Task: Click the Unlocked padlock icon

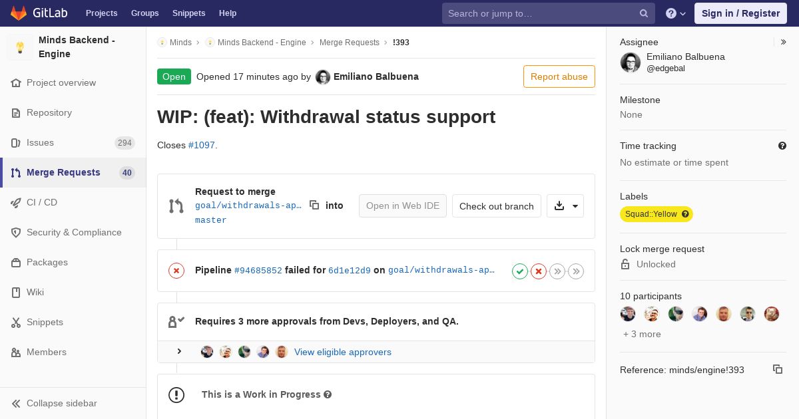Action: 625,264
